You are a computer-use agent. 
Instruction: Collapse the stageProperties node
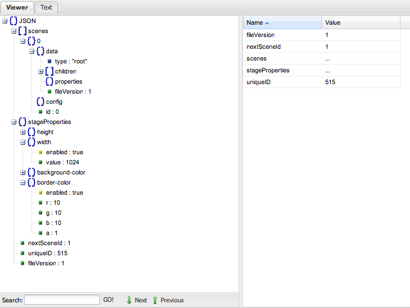(14, 122)
